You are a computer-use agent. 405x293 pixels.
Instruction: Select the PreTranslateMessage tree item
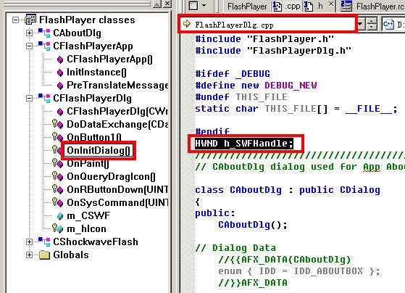pyautogui.click(x=117, y=86)
